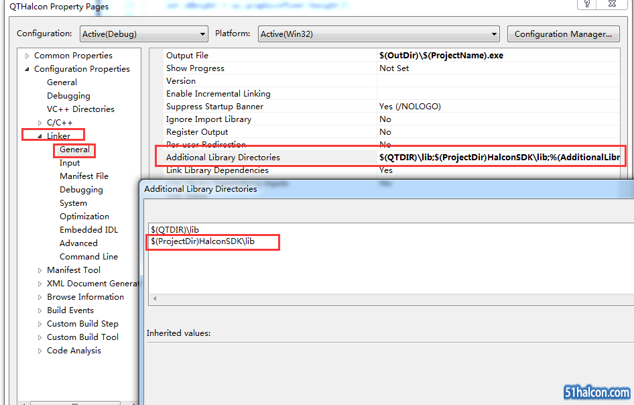Screen dimensions: 634x405
Task: Open the Platform dropdown Active(Win32)
Action: pyautogui.click(x=379, y=34)
